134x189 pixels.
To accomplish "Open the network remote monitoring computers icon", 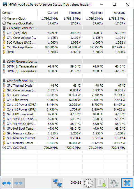I will click(57, 183).
